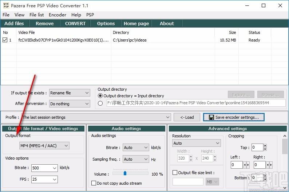Open the Resolution Auto dropdown
289x192 pixels.
[197, 143]
